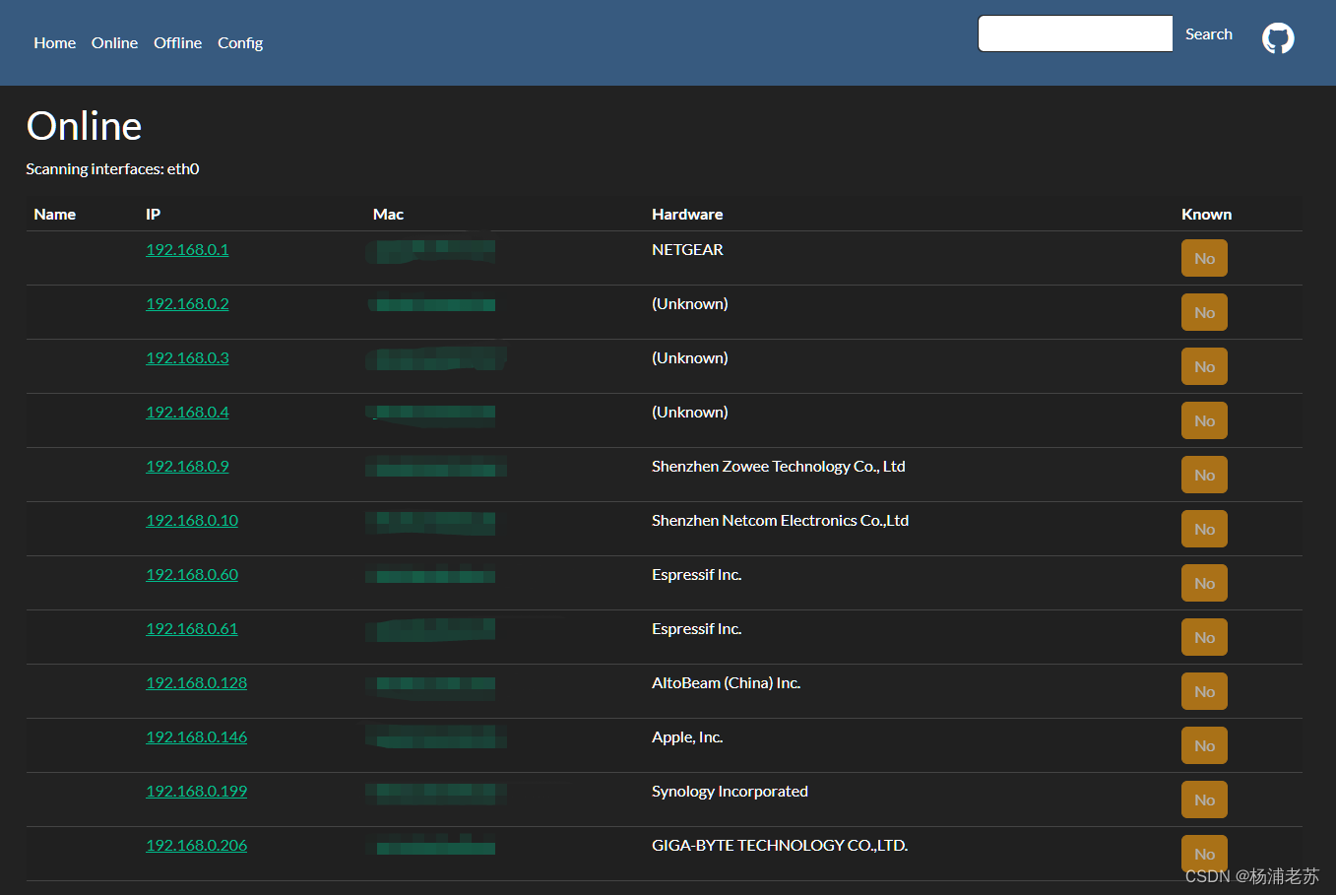Image resolution: width=1336 pixels, height=895 pixels.
Task: Open host 192.168.0.61 details
Action: click(x=192, y=628)
